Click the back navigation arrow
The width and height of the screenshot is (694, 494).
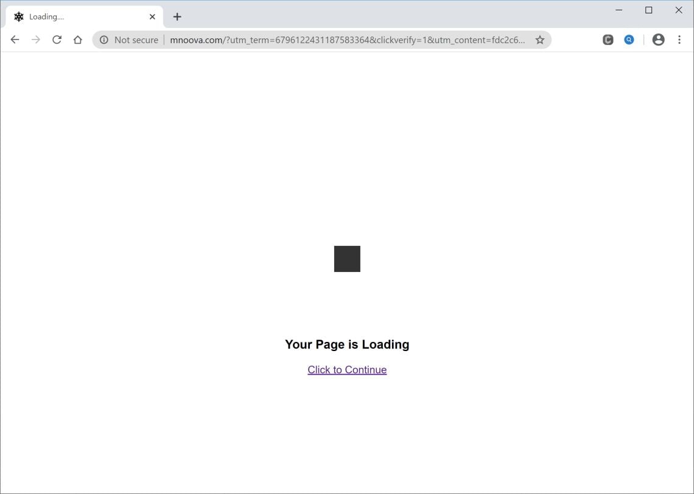pos(15,39)
